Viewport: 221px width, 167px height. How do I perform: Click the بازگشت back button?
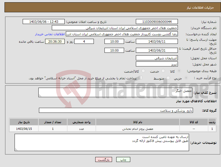point(104,159)
